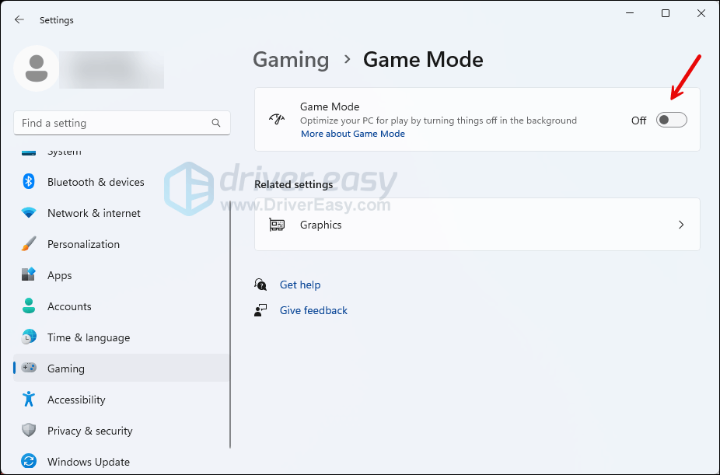This screenshot has width=720, height=475.
Task: Click the Get help link
Action: click(x=300, y=285)
